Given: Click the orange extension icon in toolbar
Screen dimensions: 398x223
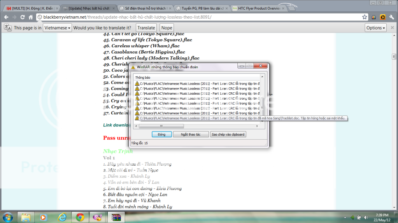Looking at the screenshot, I should [x=383, y=17].
